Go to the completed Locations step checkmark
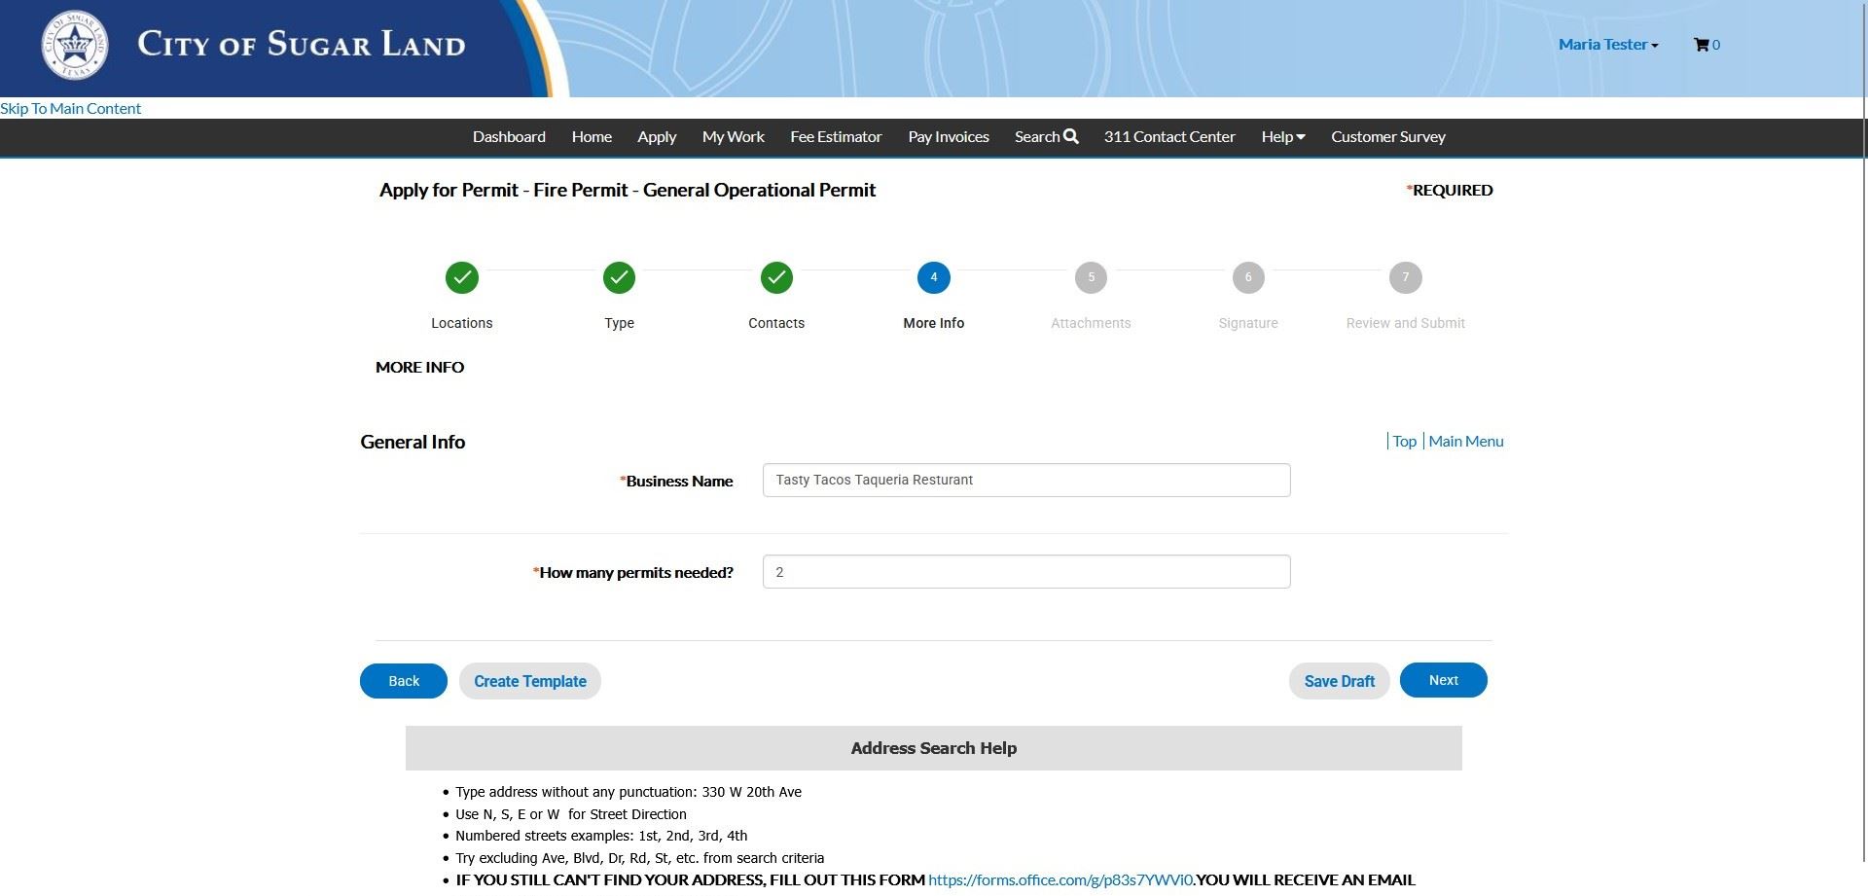Screen dimensions: 1868x896 (x=462, y=278)
